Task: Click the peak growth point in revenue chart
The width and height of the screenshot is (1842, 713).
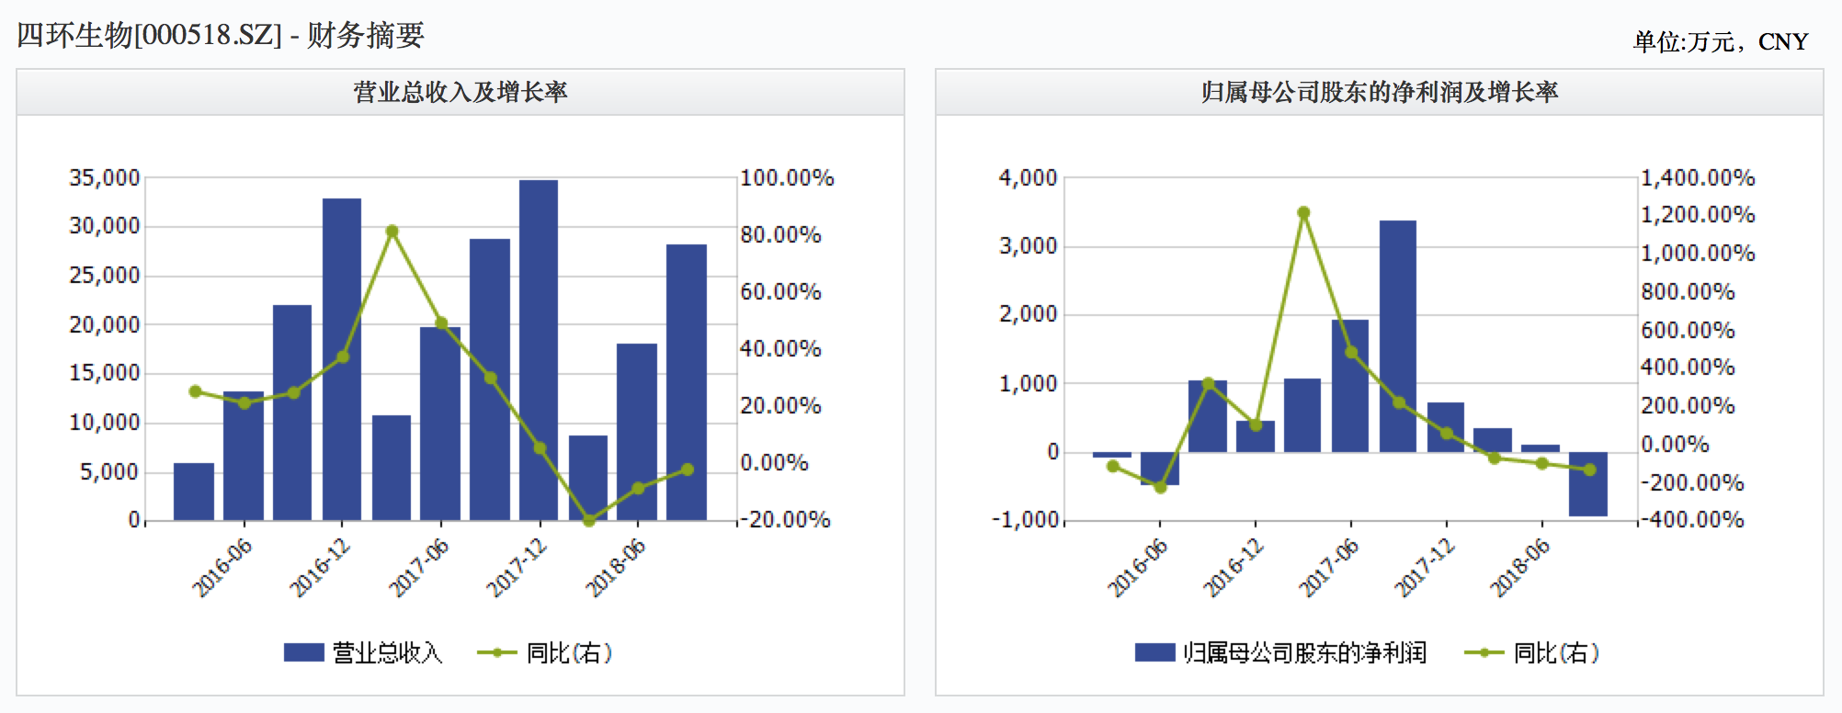Action: (392, 232)
